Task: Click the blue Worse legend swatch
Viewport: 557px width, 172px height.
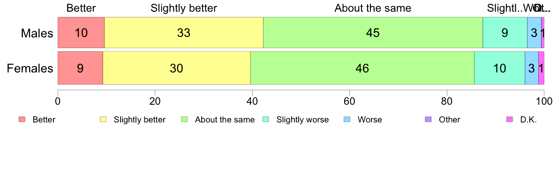Action: [x=347, y=120]
